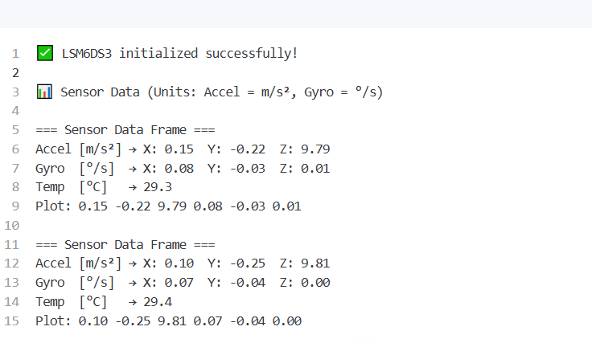Viewport: 592px width, 343px height.
Task: Click the 'Sensor Data (Units: Accel...' heading text
Action: pos(221,92)
